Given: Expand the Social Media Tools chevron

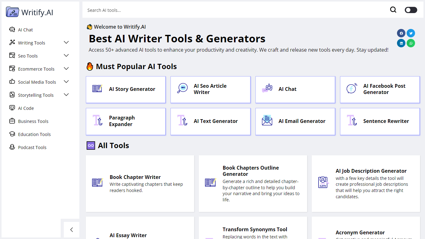Looking at the screenshot, I should point(66,82).
